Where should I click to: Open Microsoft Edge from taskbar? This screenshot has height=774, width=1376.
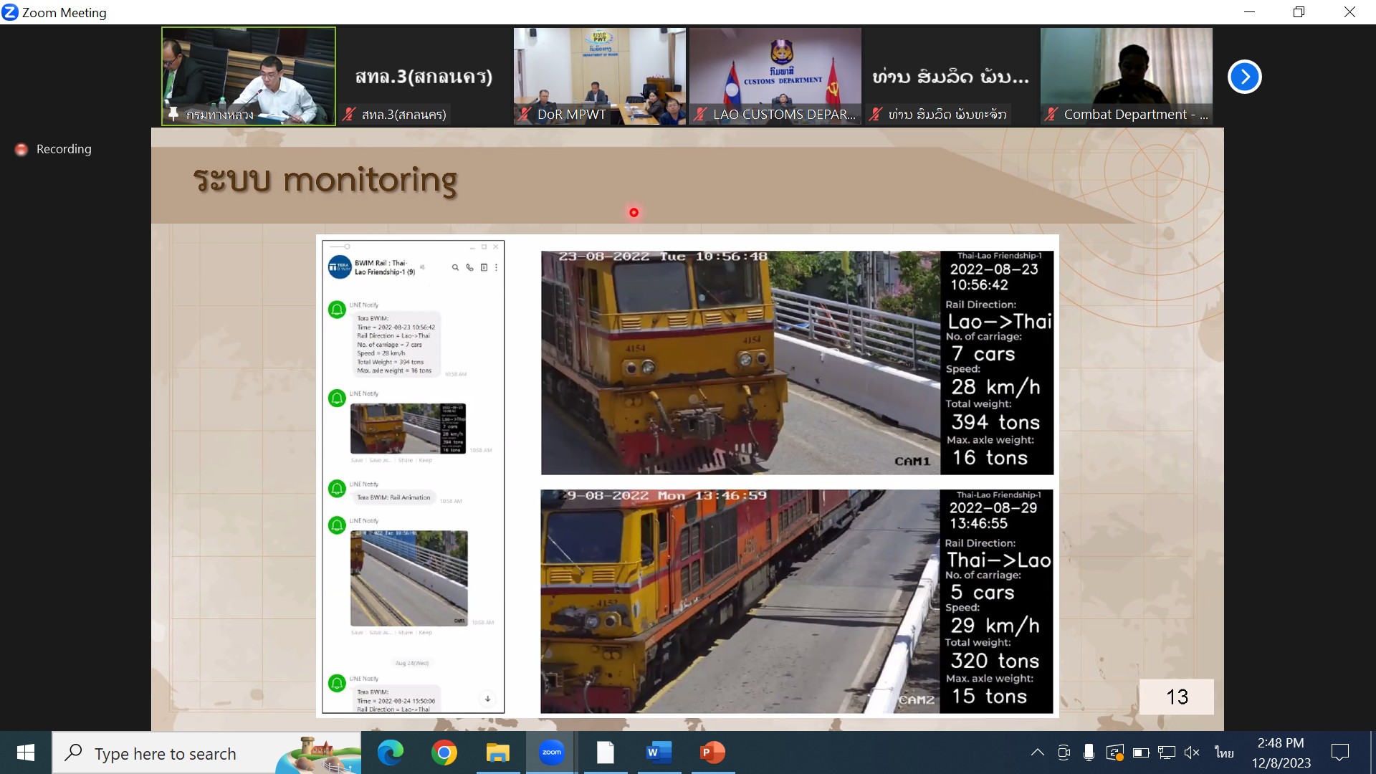click(x=391, y=752)
